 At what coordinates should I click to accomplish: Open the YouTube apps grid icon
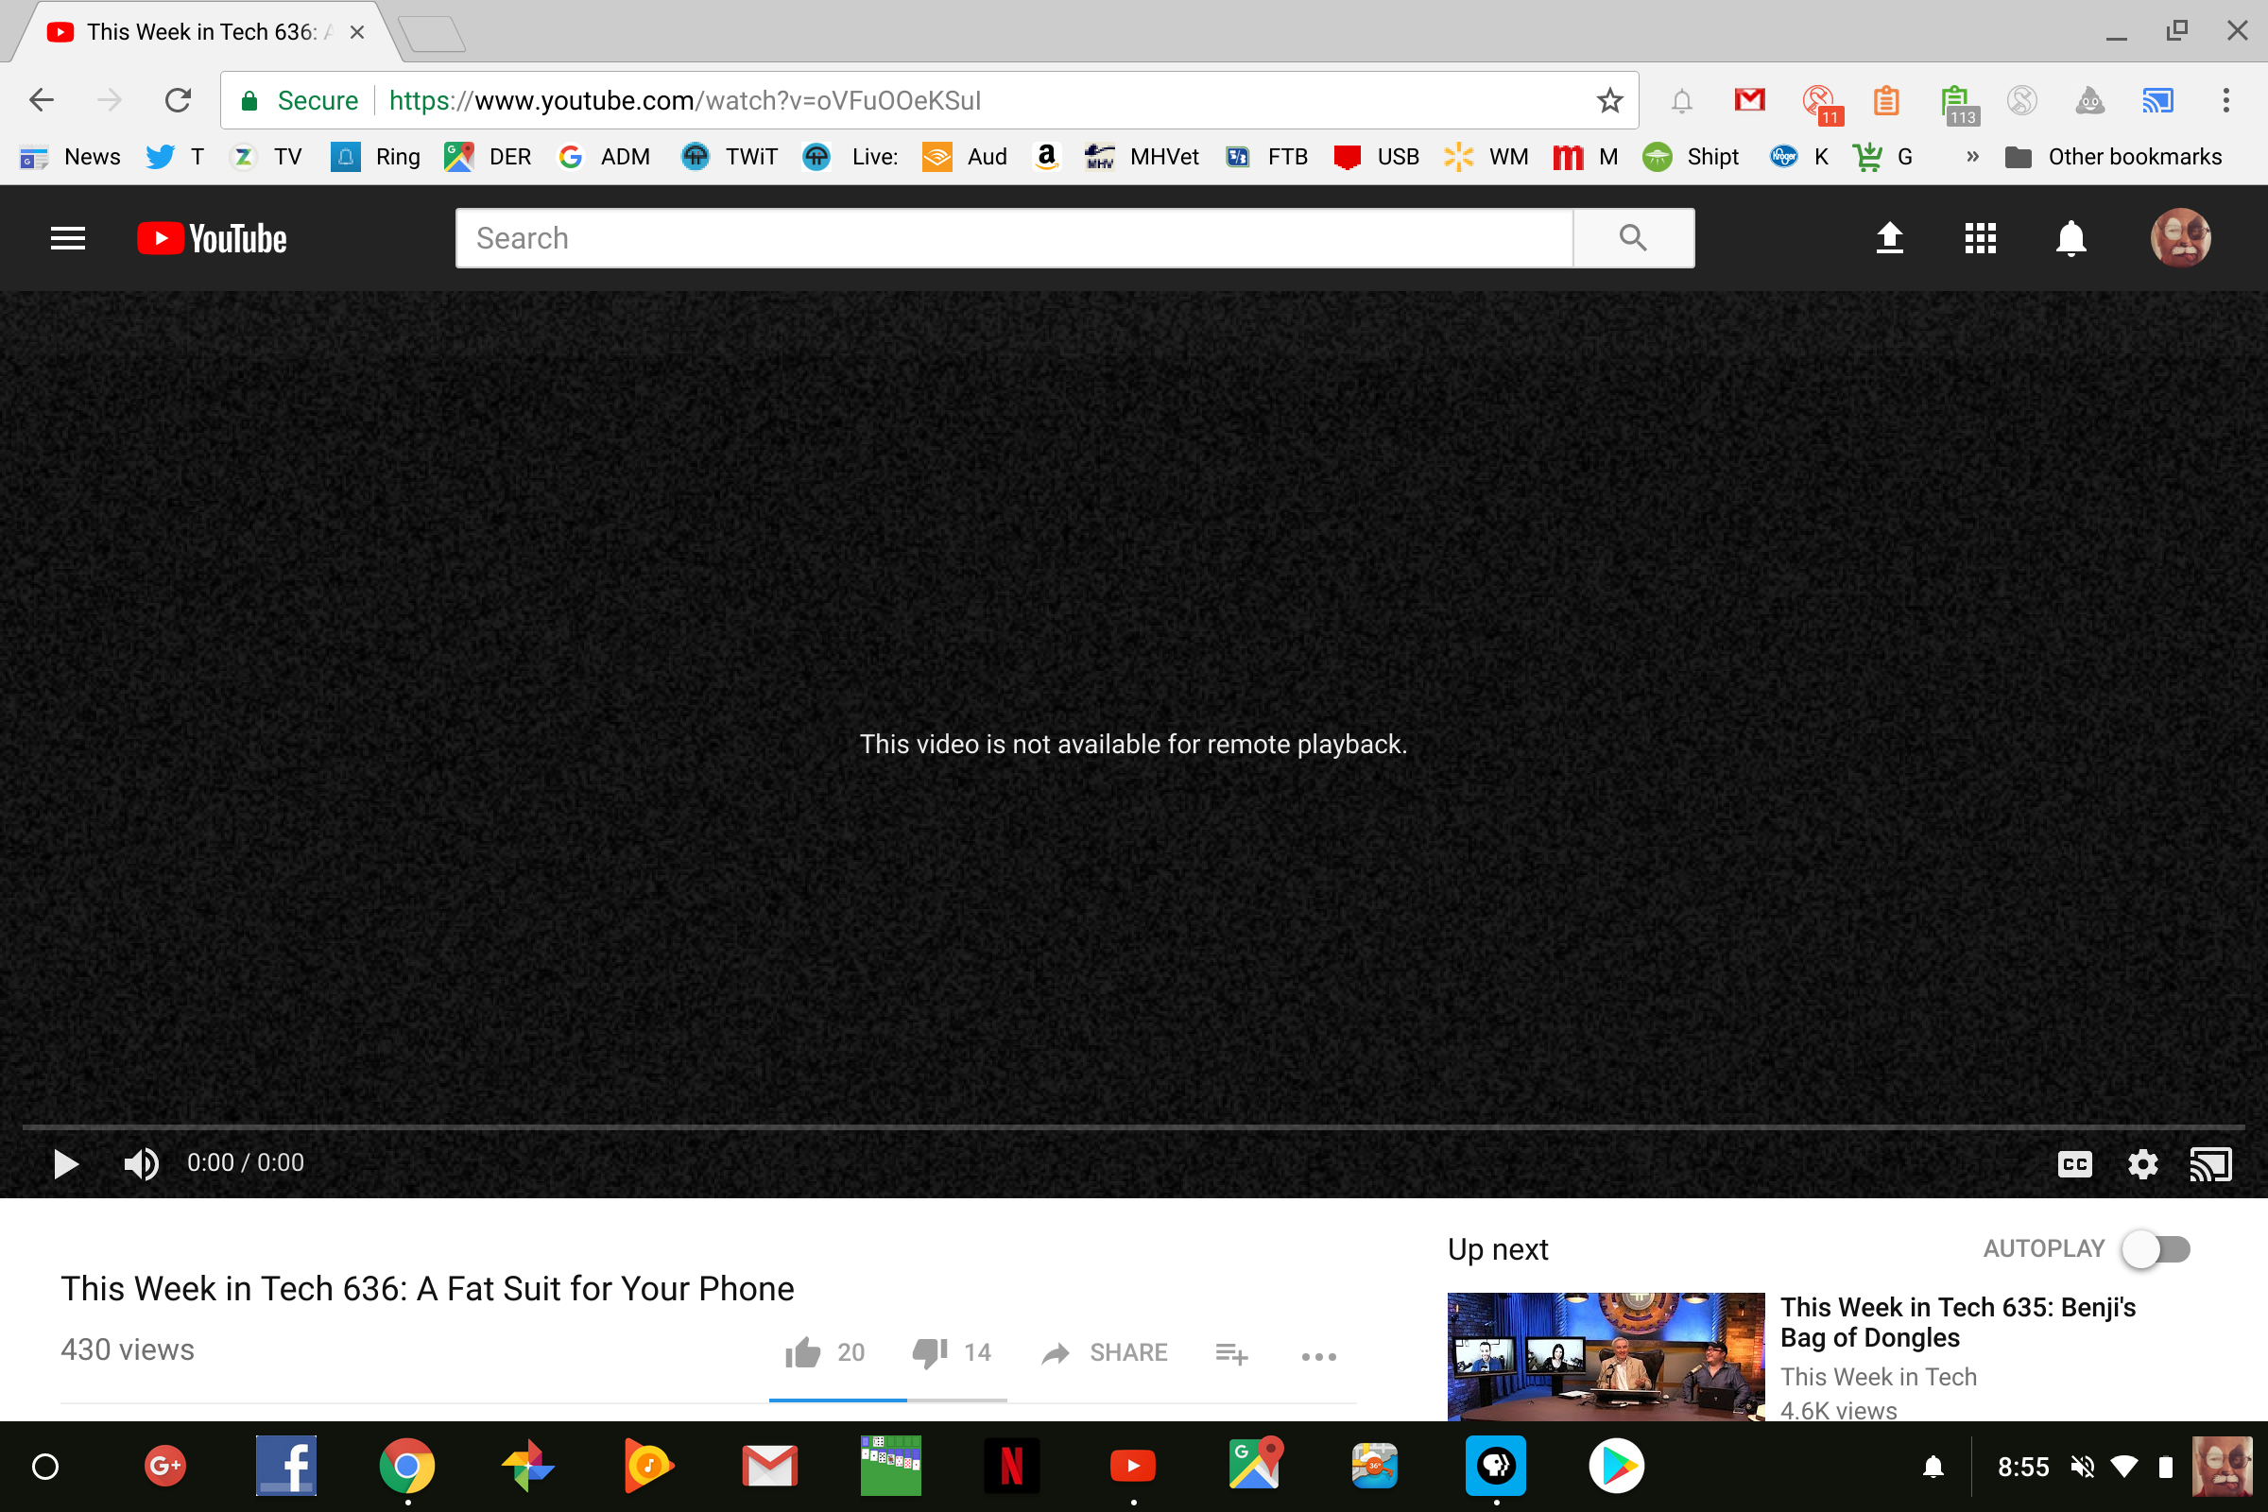pos(1980,238)
